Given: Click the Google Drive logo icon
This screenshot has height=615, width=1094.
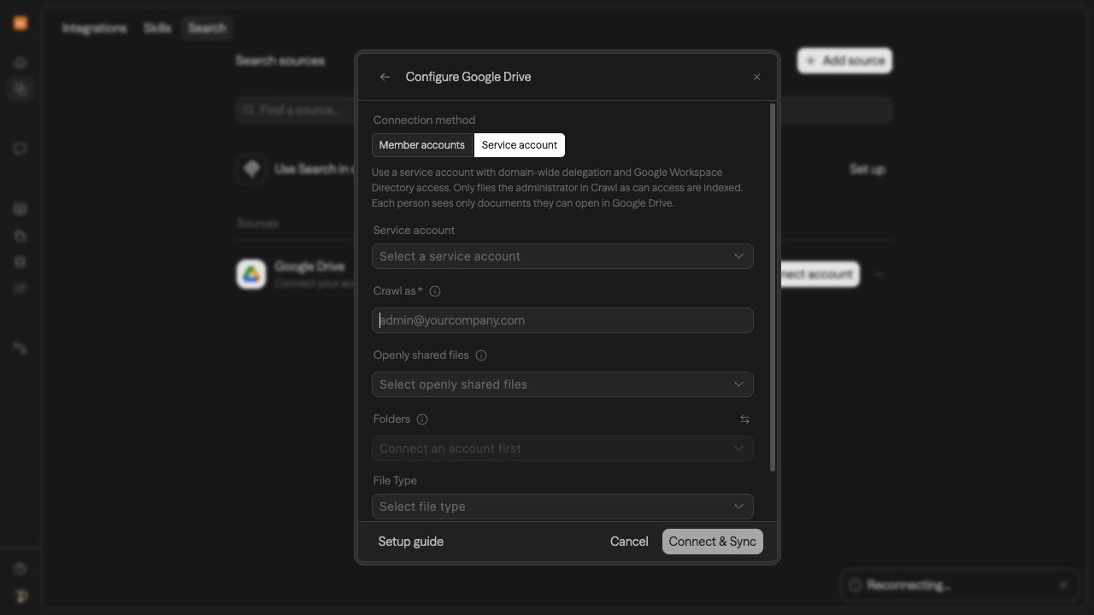Looking at the screenshot, I should tap(251, 274).
